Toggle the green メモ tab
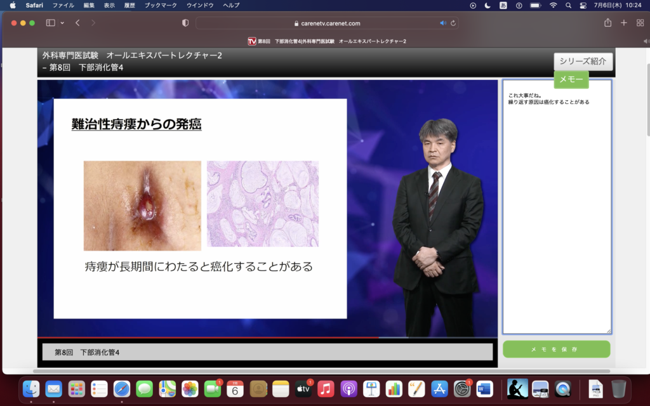 tap(571, 79)
